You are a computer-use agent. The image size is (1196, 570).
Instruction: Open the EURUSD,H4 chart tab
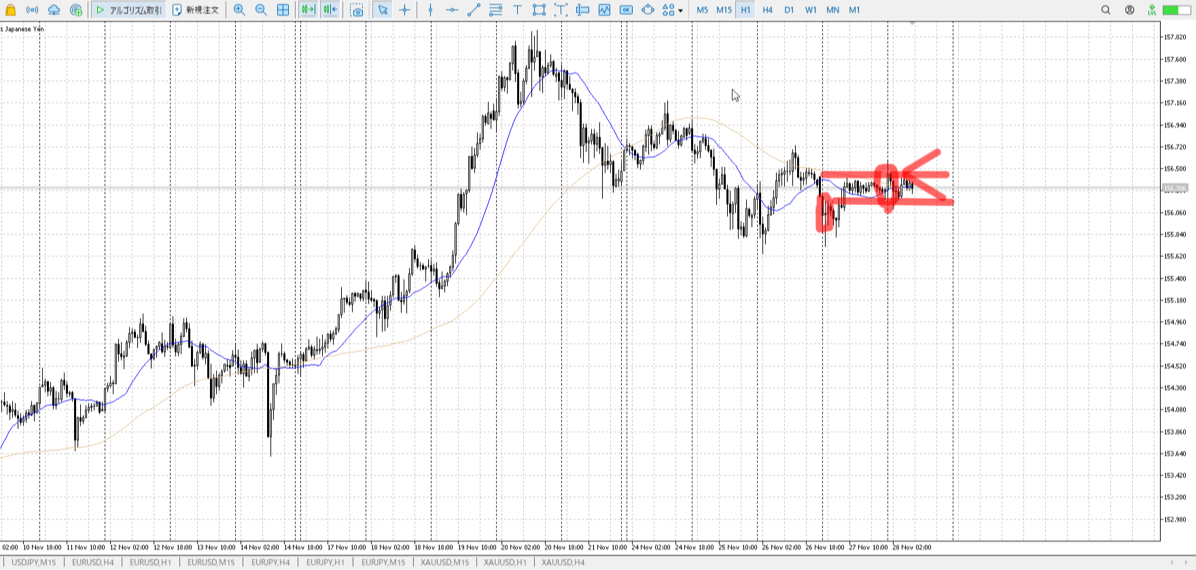click(93, 562)
